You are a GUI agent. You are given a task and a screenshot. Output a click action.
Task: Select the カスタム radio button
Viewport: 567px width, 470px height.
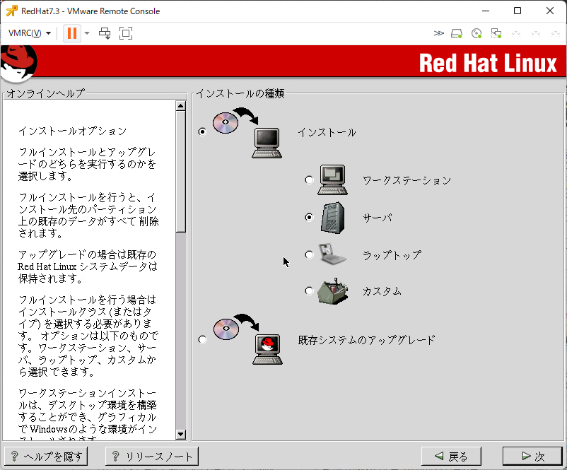[x=309, y=291]
